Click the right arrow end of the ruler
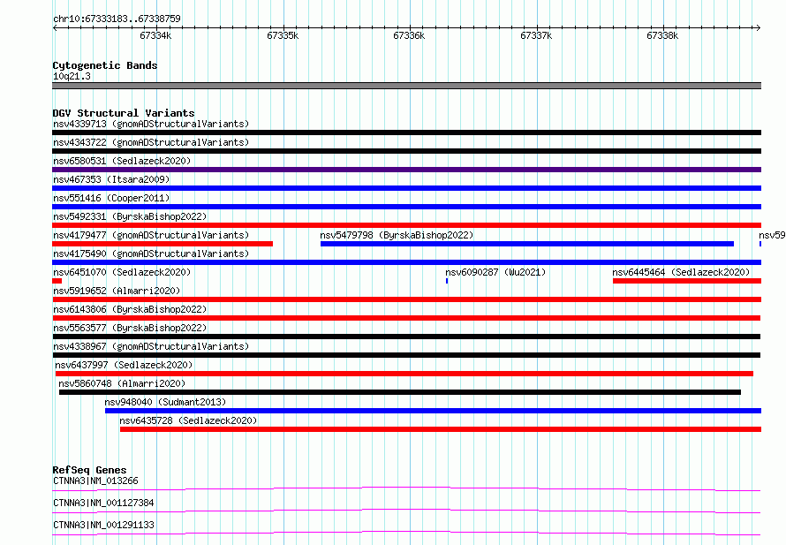 [x=759, y=27]
